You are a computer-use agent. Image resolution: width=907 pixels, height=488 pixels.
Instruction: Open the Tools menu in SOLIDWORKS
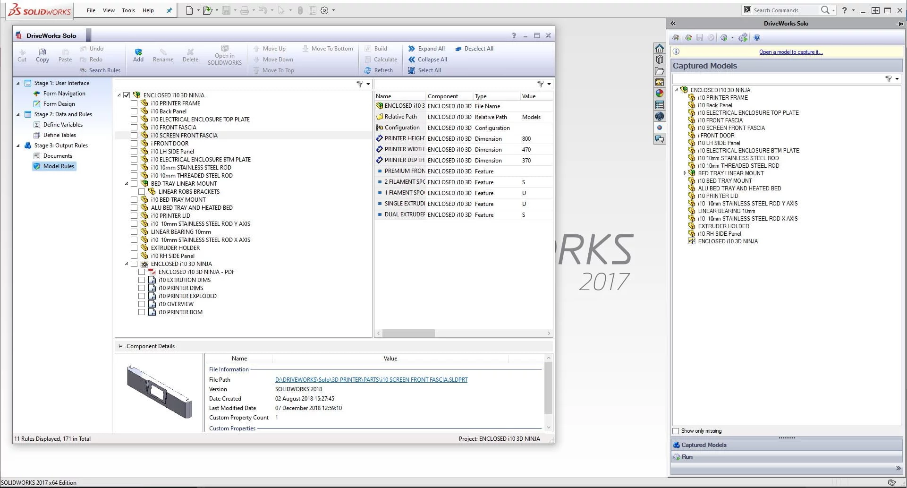128,10
